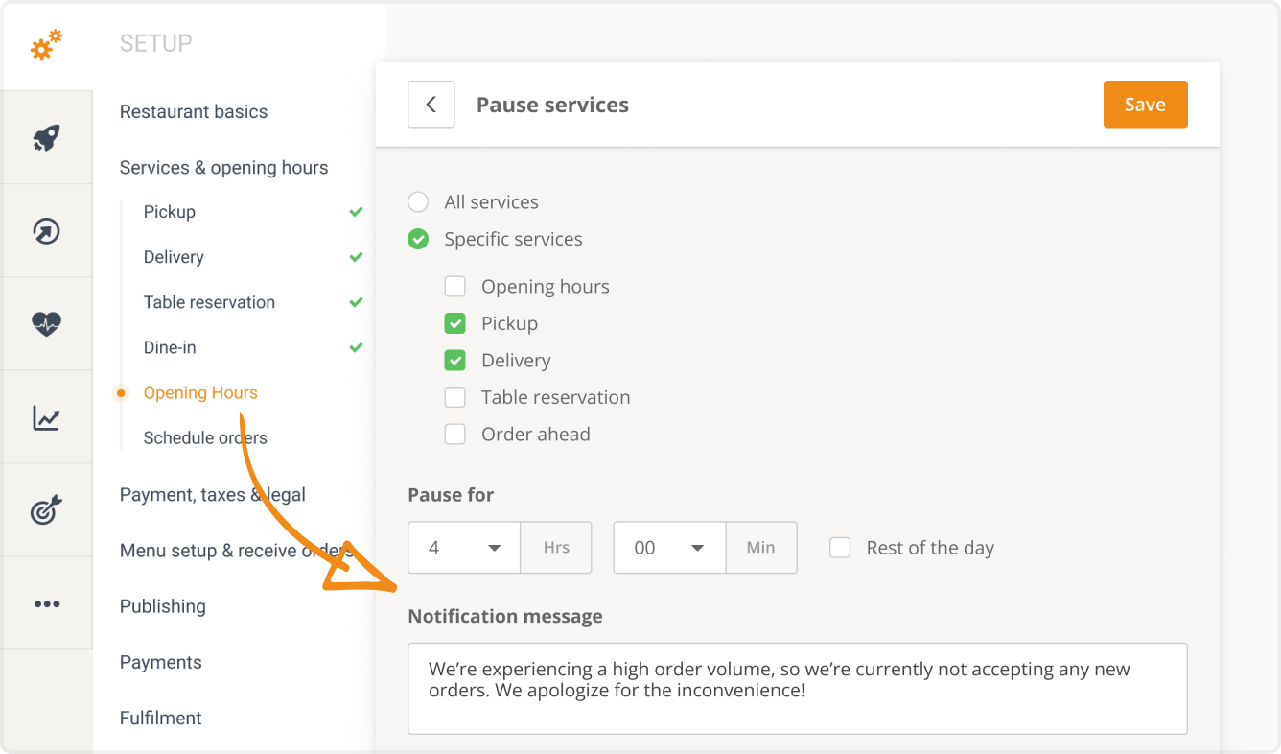Select Restaurant basics in setup menu

click(194, 112)
